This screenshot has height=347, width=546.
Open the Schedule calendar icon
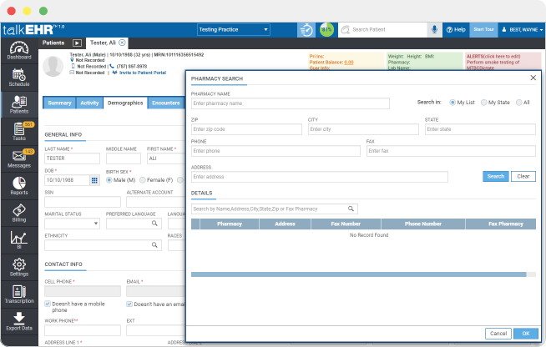pos(18,78)
